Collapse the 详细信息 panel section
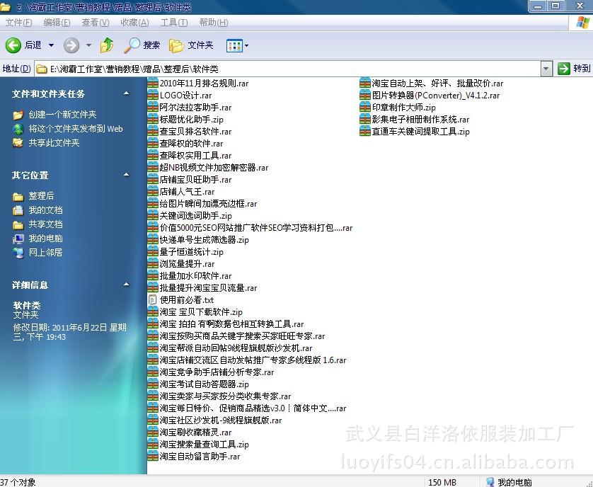 tap(126, 285)
